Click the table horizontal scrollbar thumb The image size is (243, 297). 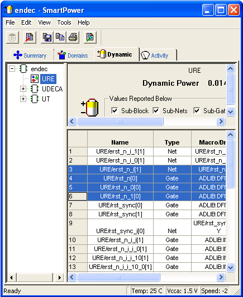pyautogui.click(x=119, y=277)
